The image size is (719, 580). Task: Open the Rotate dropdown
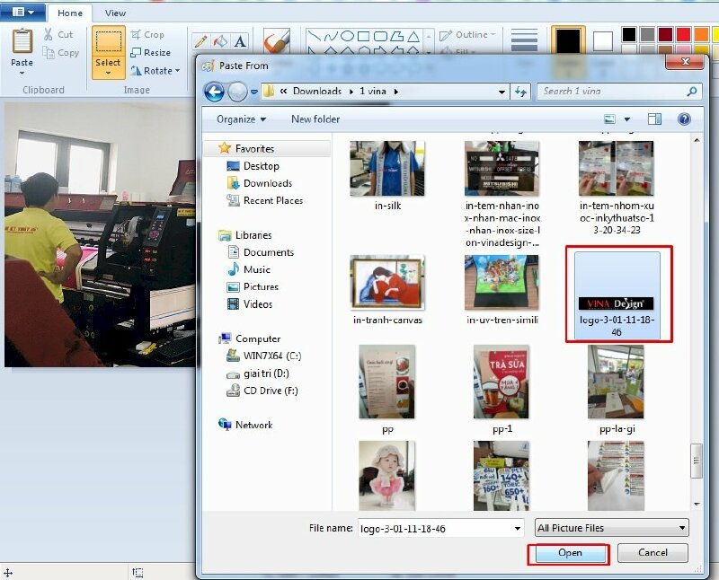point(155,71)
